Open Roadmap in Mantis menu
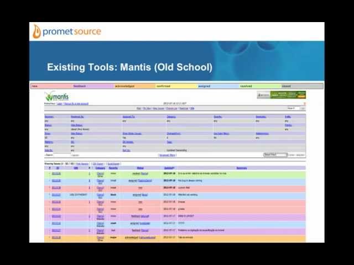354x265 pixels. coord(184,108)
